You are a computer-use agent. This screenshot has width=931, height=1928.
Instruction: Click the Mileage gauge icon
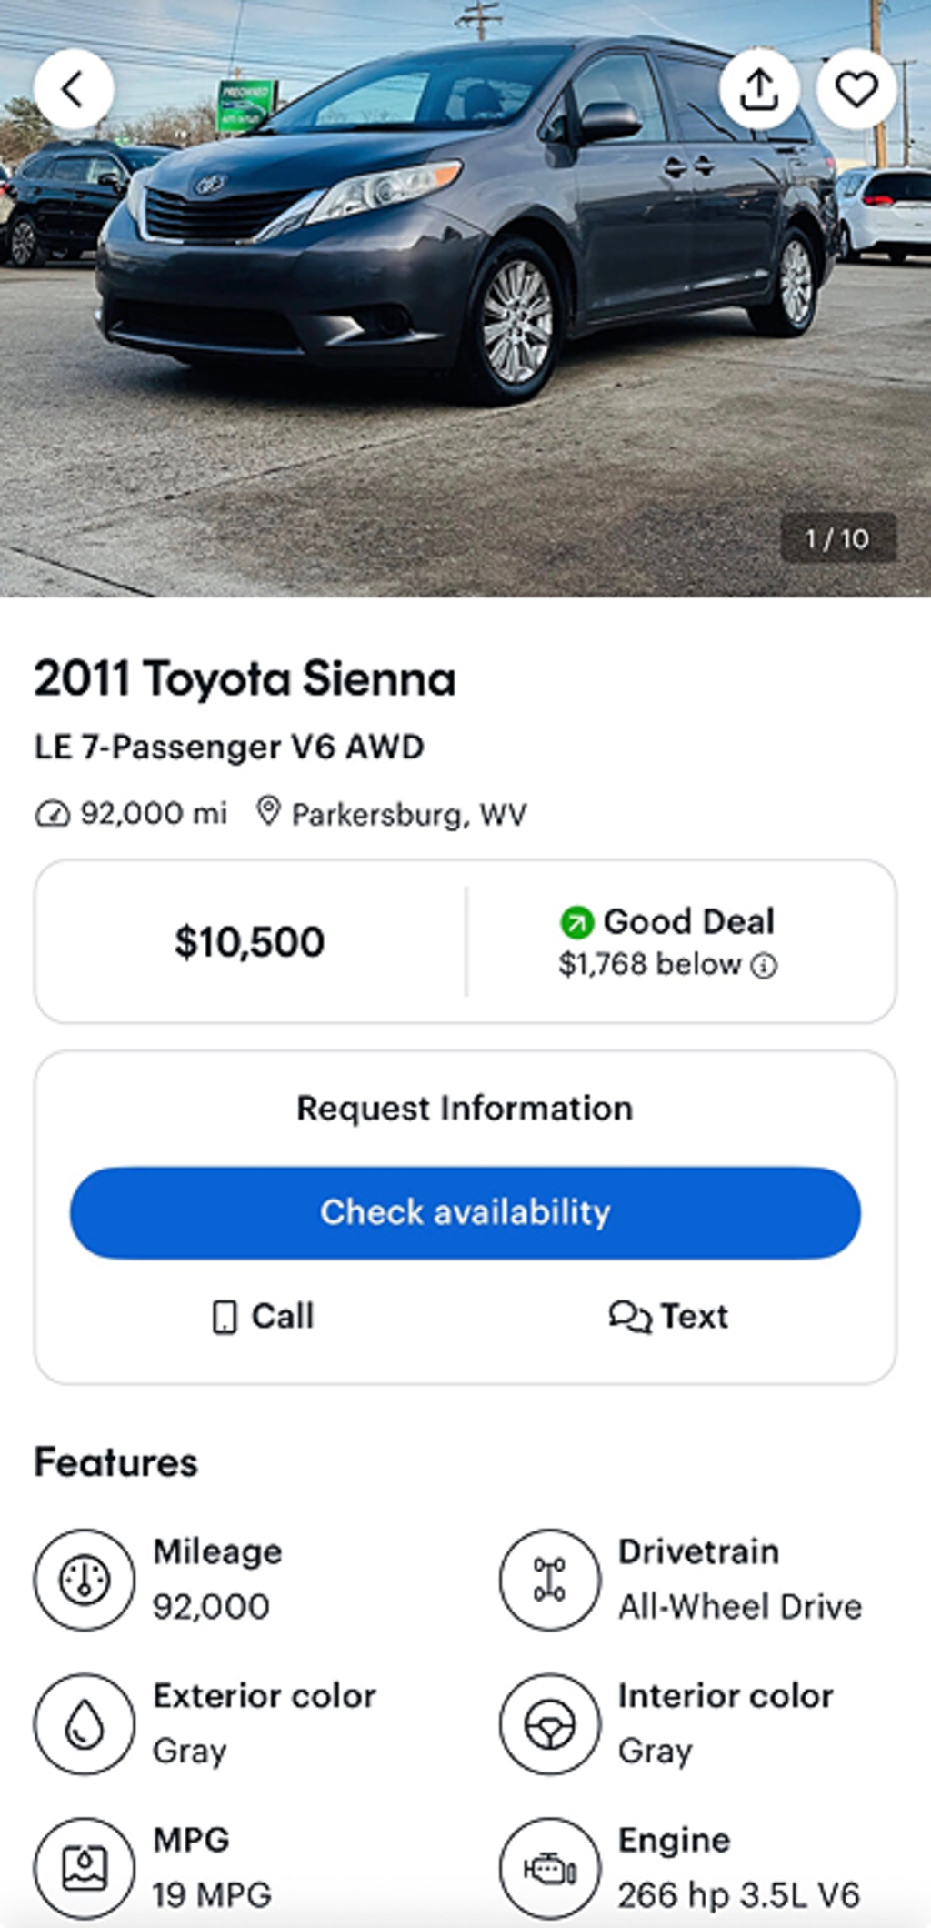[85, 1580]
